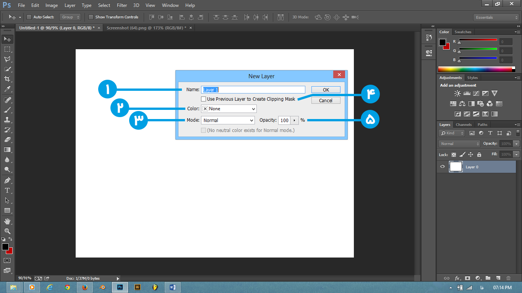
Task: Select the Brush tool
Action: click(7, 109)
